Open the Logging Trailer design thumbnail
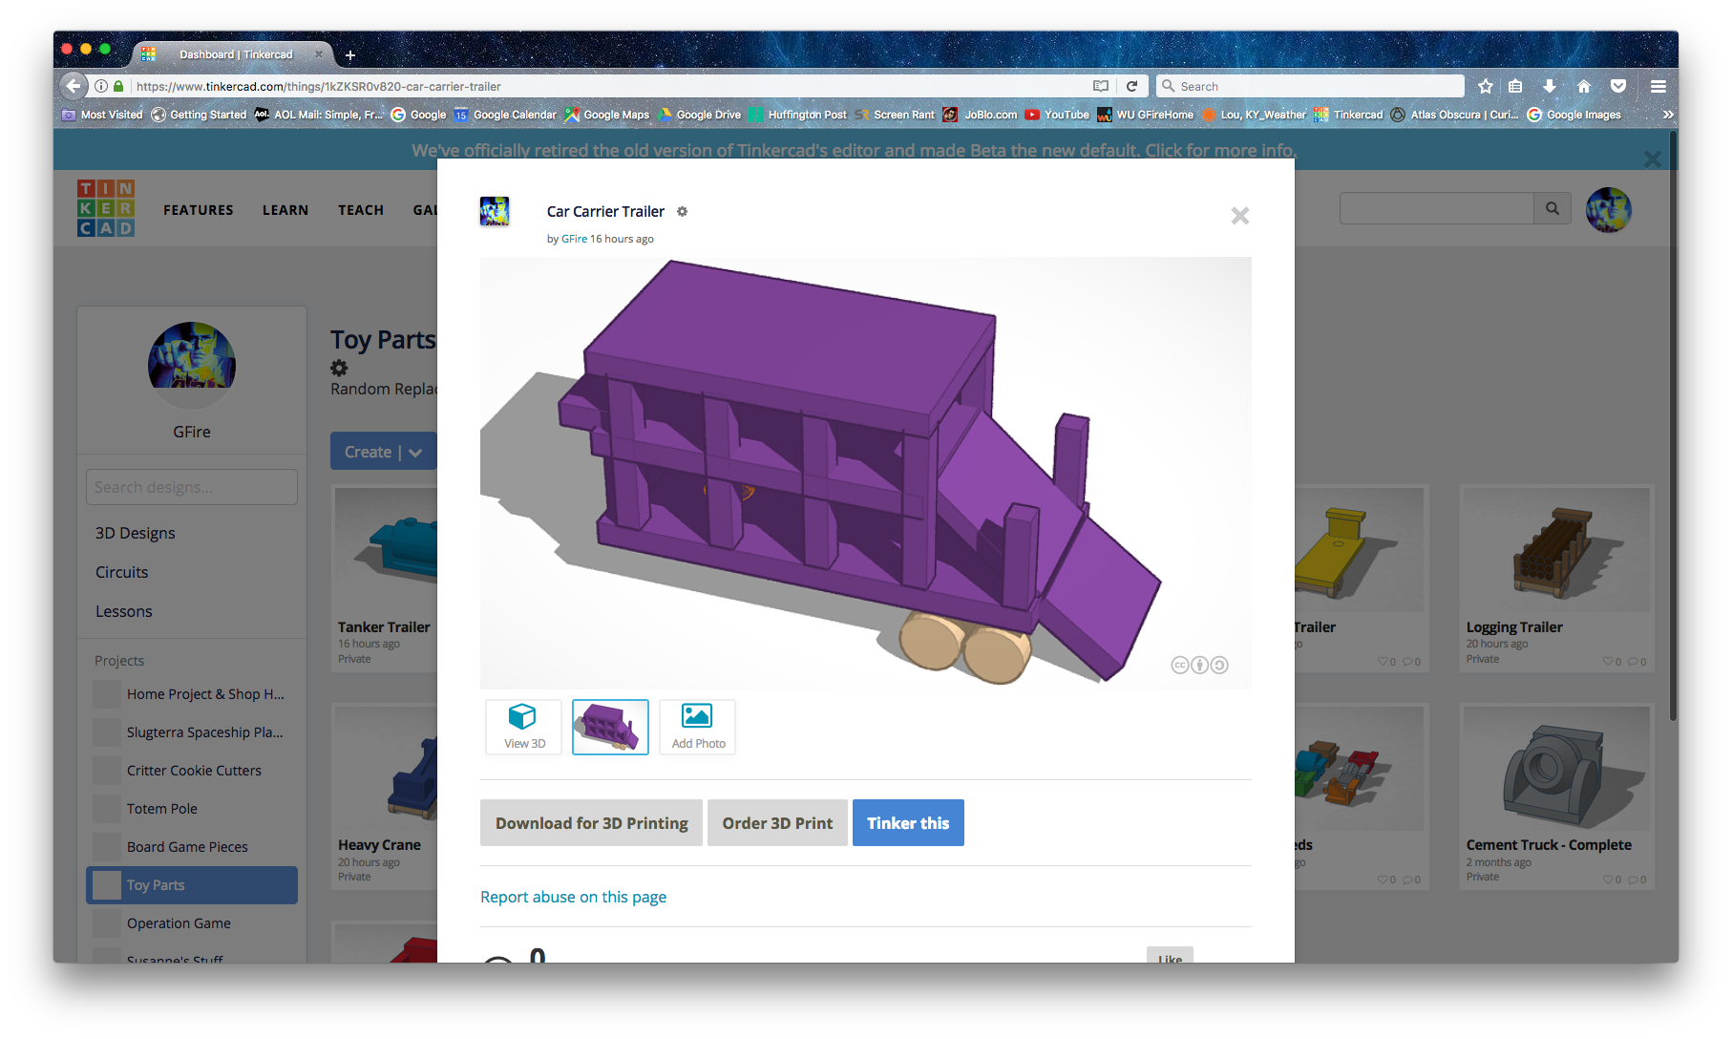This screenshot has height=1039, width=1732. coord(1556,550)
